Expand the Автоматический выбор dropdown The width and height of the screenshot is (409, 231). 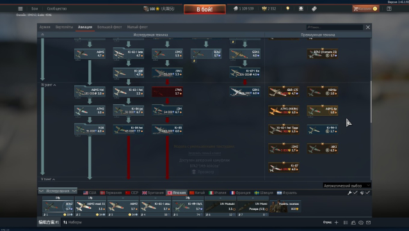point(346,186)
